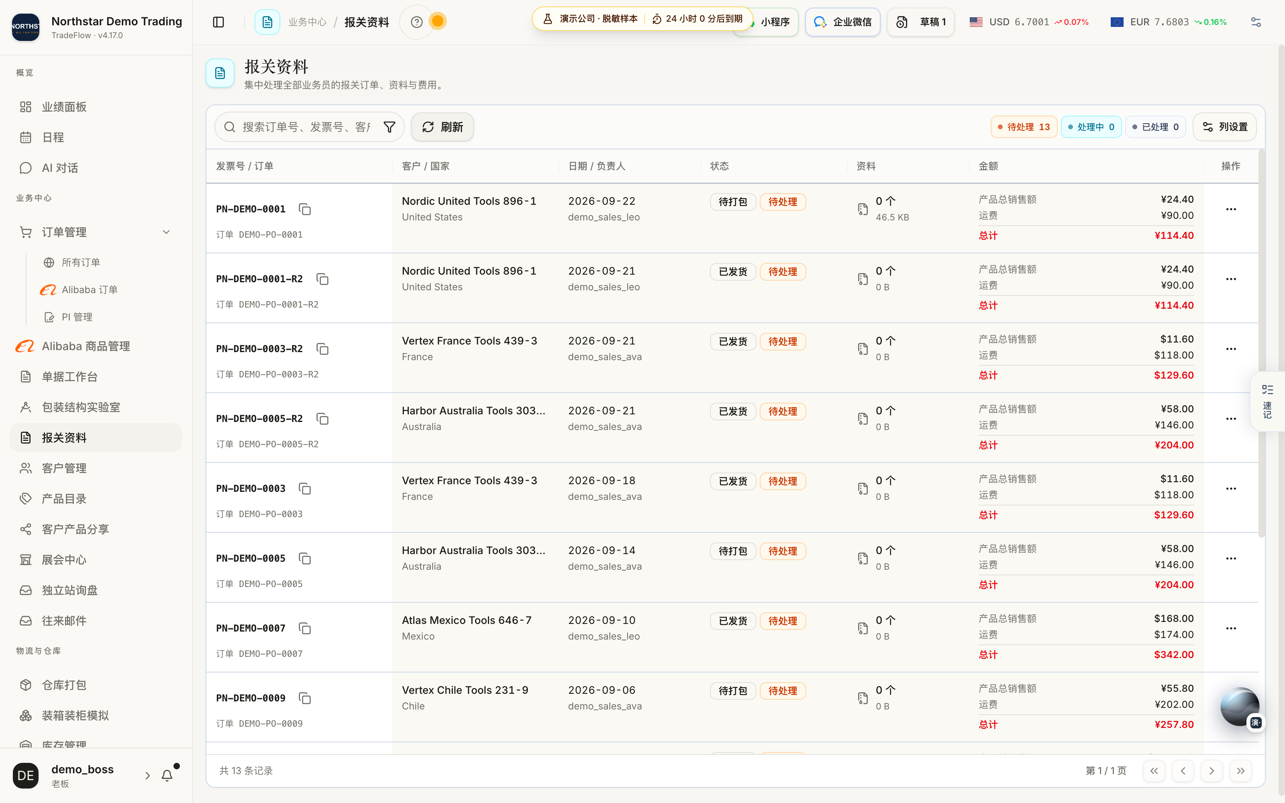
Task: Open 日程 in sidebar
Action: click(96, 138)
